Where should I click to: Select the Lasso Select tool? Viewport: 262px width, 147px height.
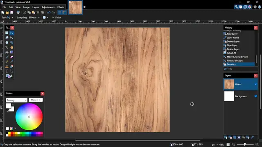coord(7,38)
